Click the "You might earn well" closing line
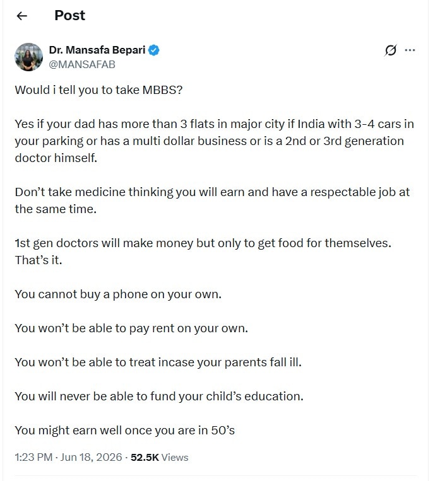The height and width of the screenshot is (481, 445). tap(125, 431)
